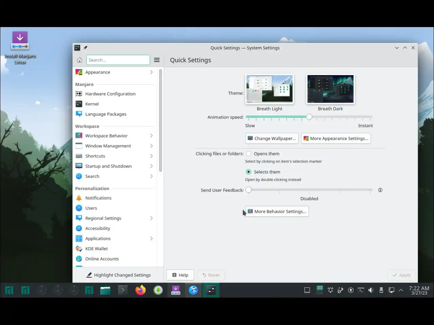This screenshot has height=325, width=434.
Task: Open KDE Wallet settings
Action: point(115,249)
